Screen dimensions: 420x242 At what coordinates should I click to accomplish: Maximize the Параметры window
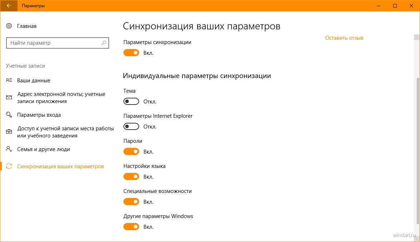(x=395, y=6)
